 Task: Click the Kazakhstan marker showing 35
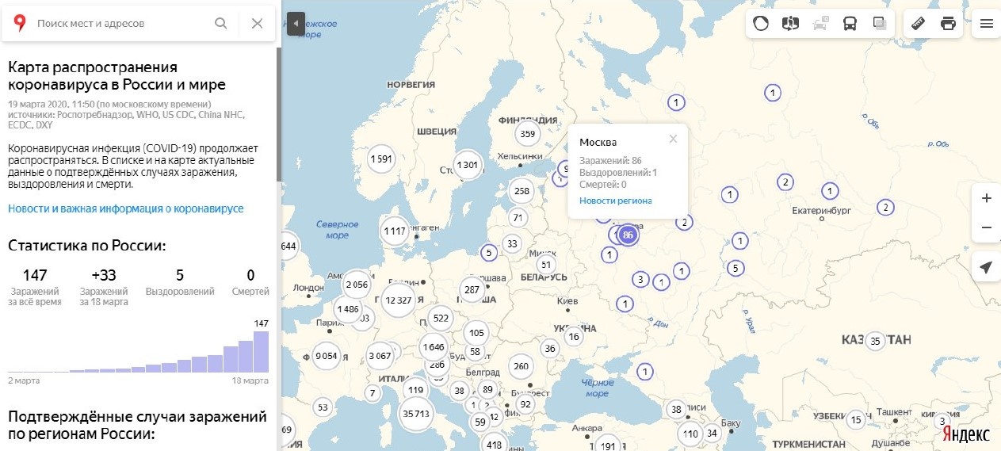(875, 342)
